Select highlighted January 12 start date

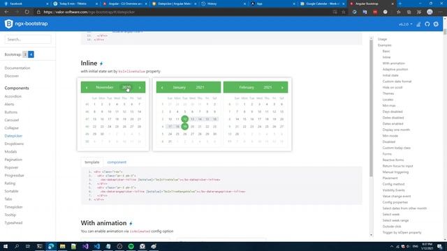point(184,119)
